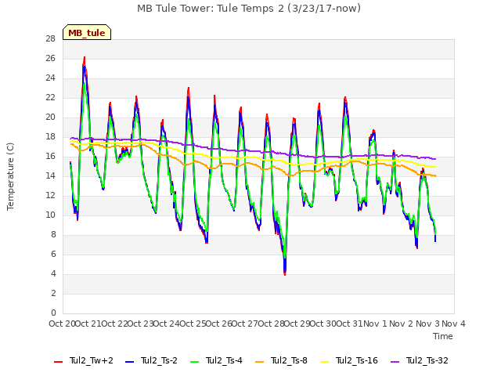This screenshot has width=501, height=376.
Task: Click the '26' y-axis tick label
Action: coord(50,59)
